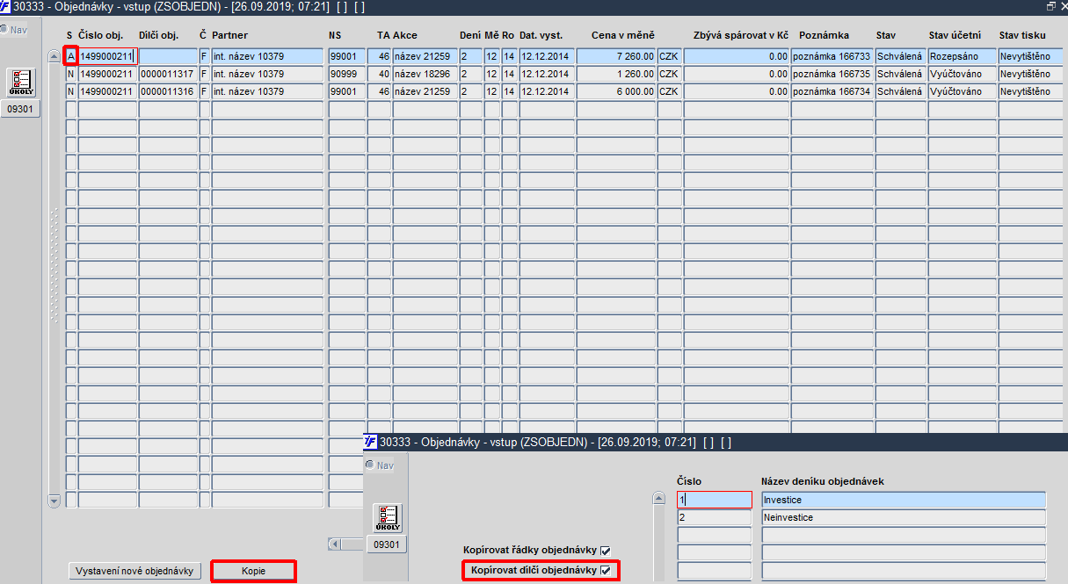Click the 09301 button in the main window
Image resolution: width=1068 pixels, height=584 pixels.
(x=21, y=109)
